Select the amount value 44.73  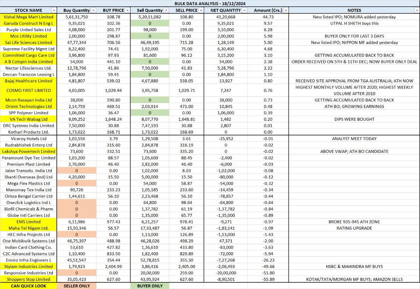click(268, 17)
